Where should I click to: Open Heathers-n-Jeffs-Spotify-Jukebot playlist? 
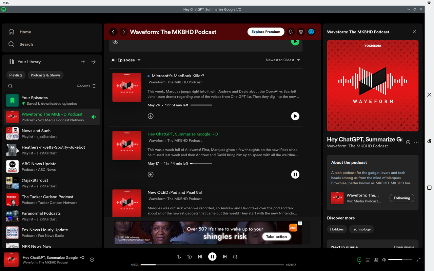click(x=52, y=150)
